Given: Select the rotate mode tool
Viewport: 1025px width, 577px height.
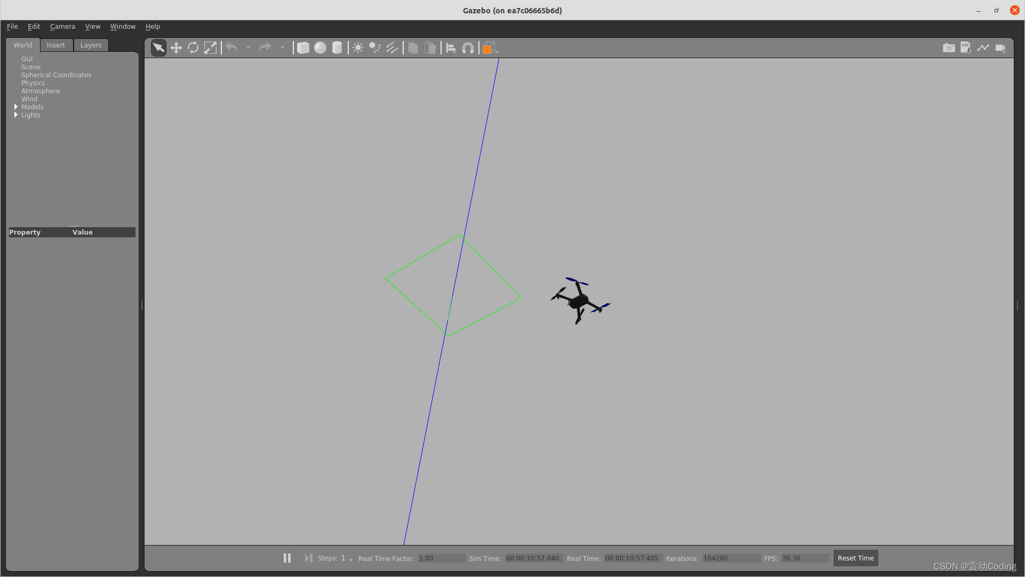Looking at the screenshot, I should pyautogui.click(x=193, y=48).
